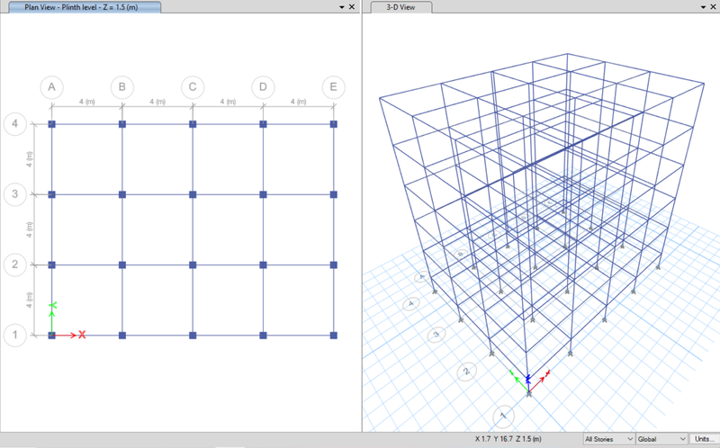Close the Plan View window
The height and width of the screenshot is (448, 720).
pos(352,6)
